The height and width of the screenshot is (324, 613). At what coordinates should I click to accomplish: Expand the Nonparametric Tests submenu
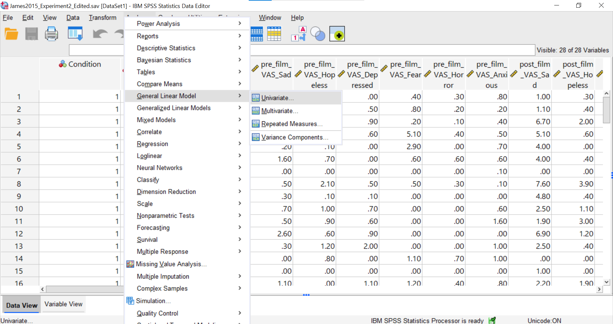click(187, 215)
